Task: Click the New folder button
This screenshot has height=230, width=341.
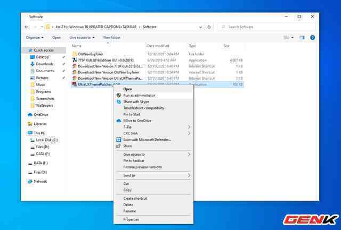Action: [x=111, y=38]
